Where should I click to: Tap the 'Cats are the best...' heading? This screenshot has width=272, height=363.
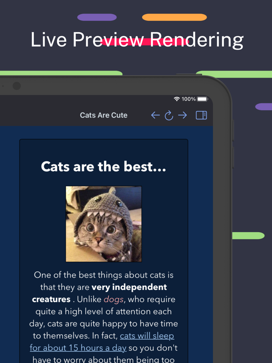tap(104, 166)
